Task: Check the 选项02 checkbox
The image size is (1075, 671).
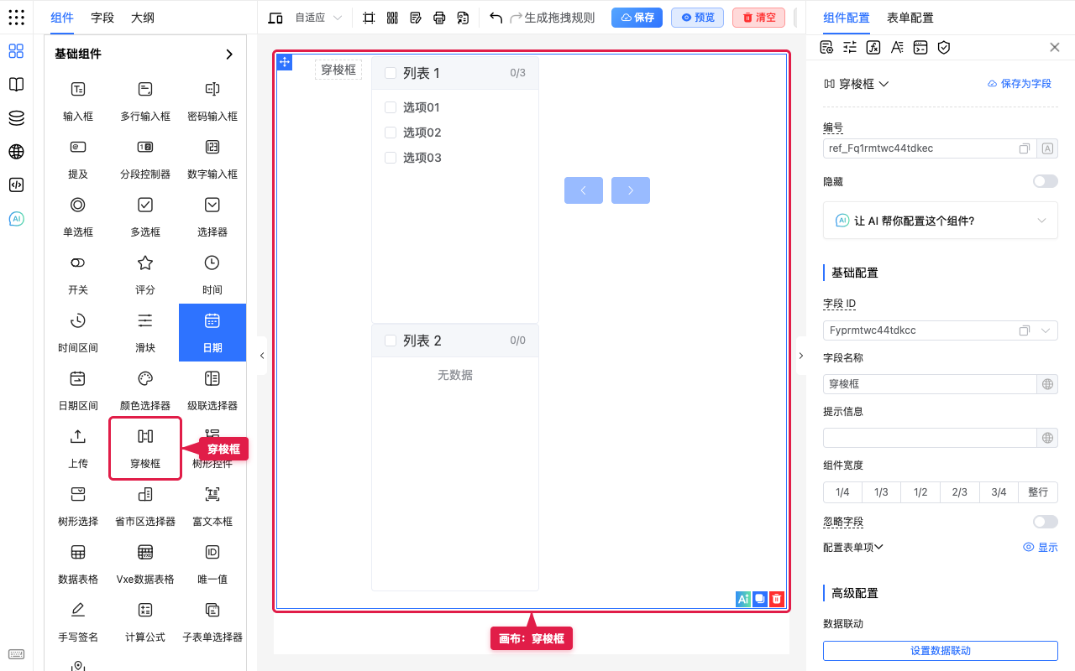Action: click(390, 133)
